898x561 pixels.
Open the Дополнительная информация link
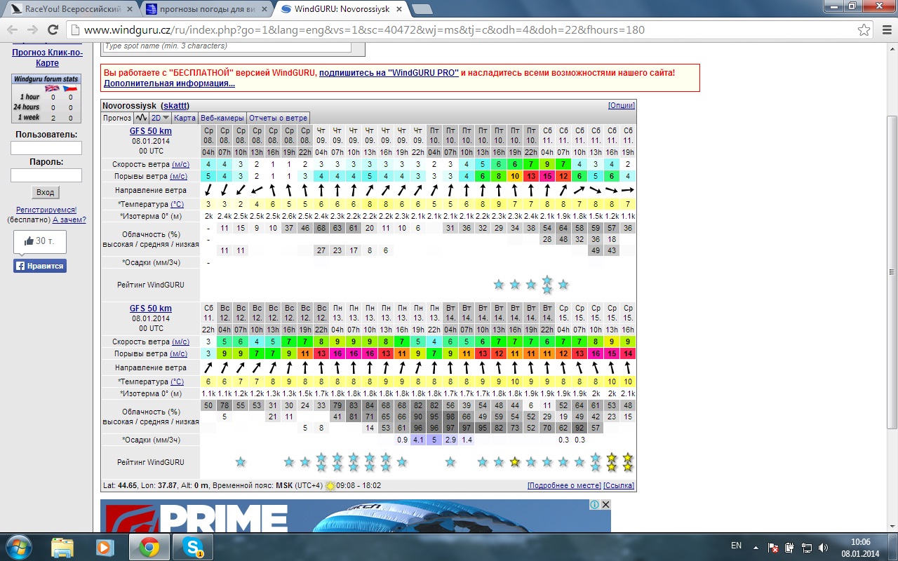(169, 83)
